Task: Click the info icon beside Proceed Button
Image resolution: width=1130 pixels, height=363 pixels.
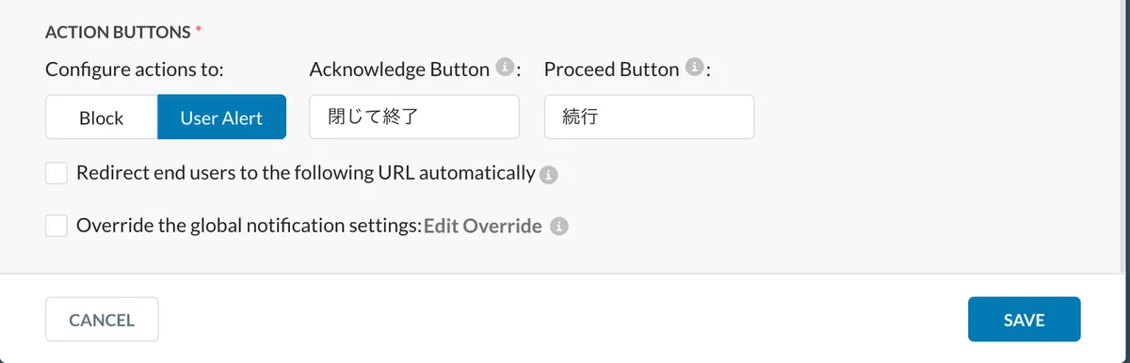Action: click(x=695, y=68)
